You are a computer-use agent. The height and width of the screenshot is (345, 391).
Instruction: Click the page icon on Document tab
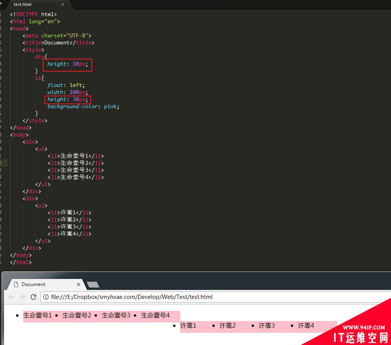tap(16, 284)
